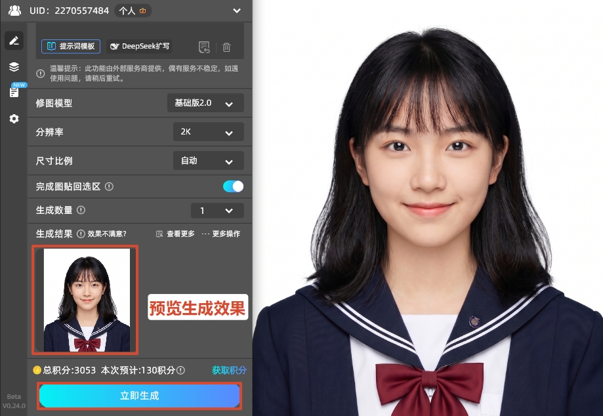Click the 查看更多 icon next to generation results
603x416 pixels.
click(159, 234)
